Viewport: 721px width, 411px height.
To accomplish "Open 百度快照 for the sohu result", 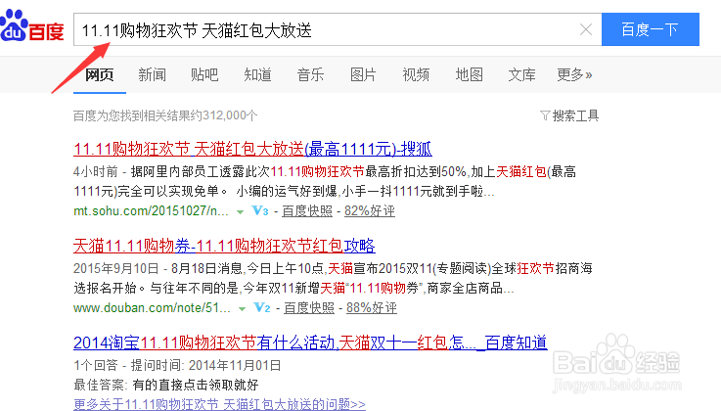I will click(307, 211).
